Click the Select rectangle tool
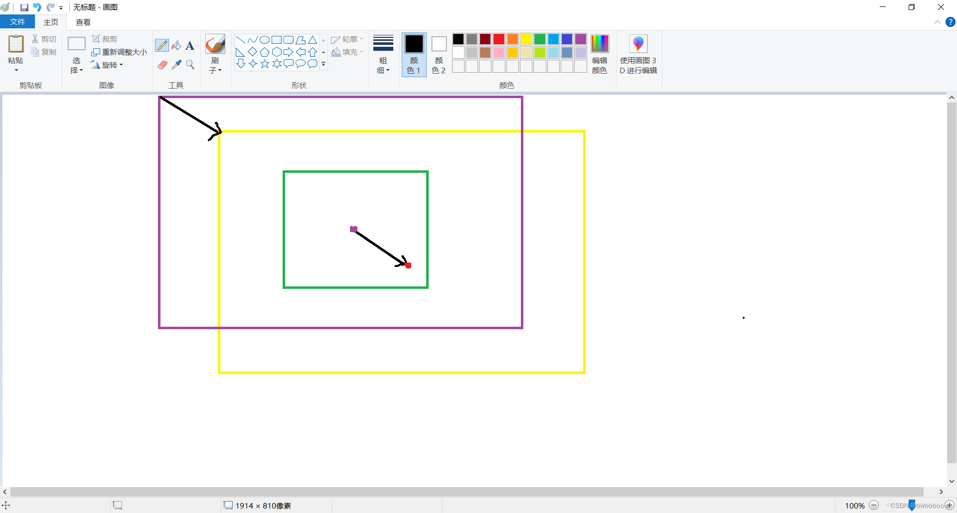This screenshot has width=957, height=513. tap(76, 44)
